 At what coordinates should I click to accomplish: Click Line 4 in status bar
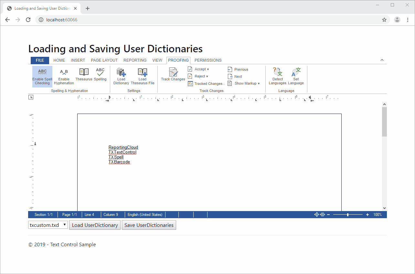89,215
